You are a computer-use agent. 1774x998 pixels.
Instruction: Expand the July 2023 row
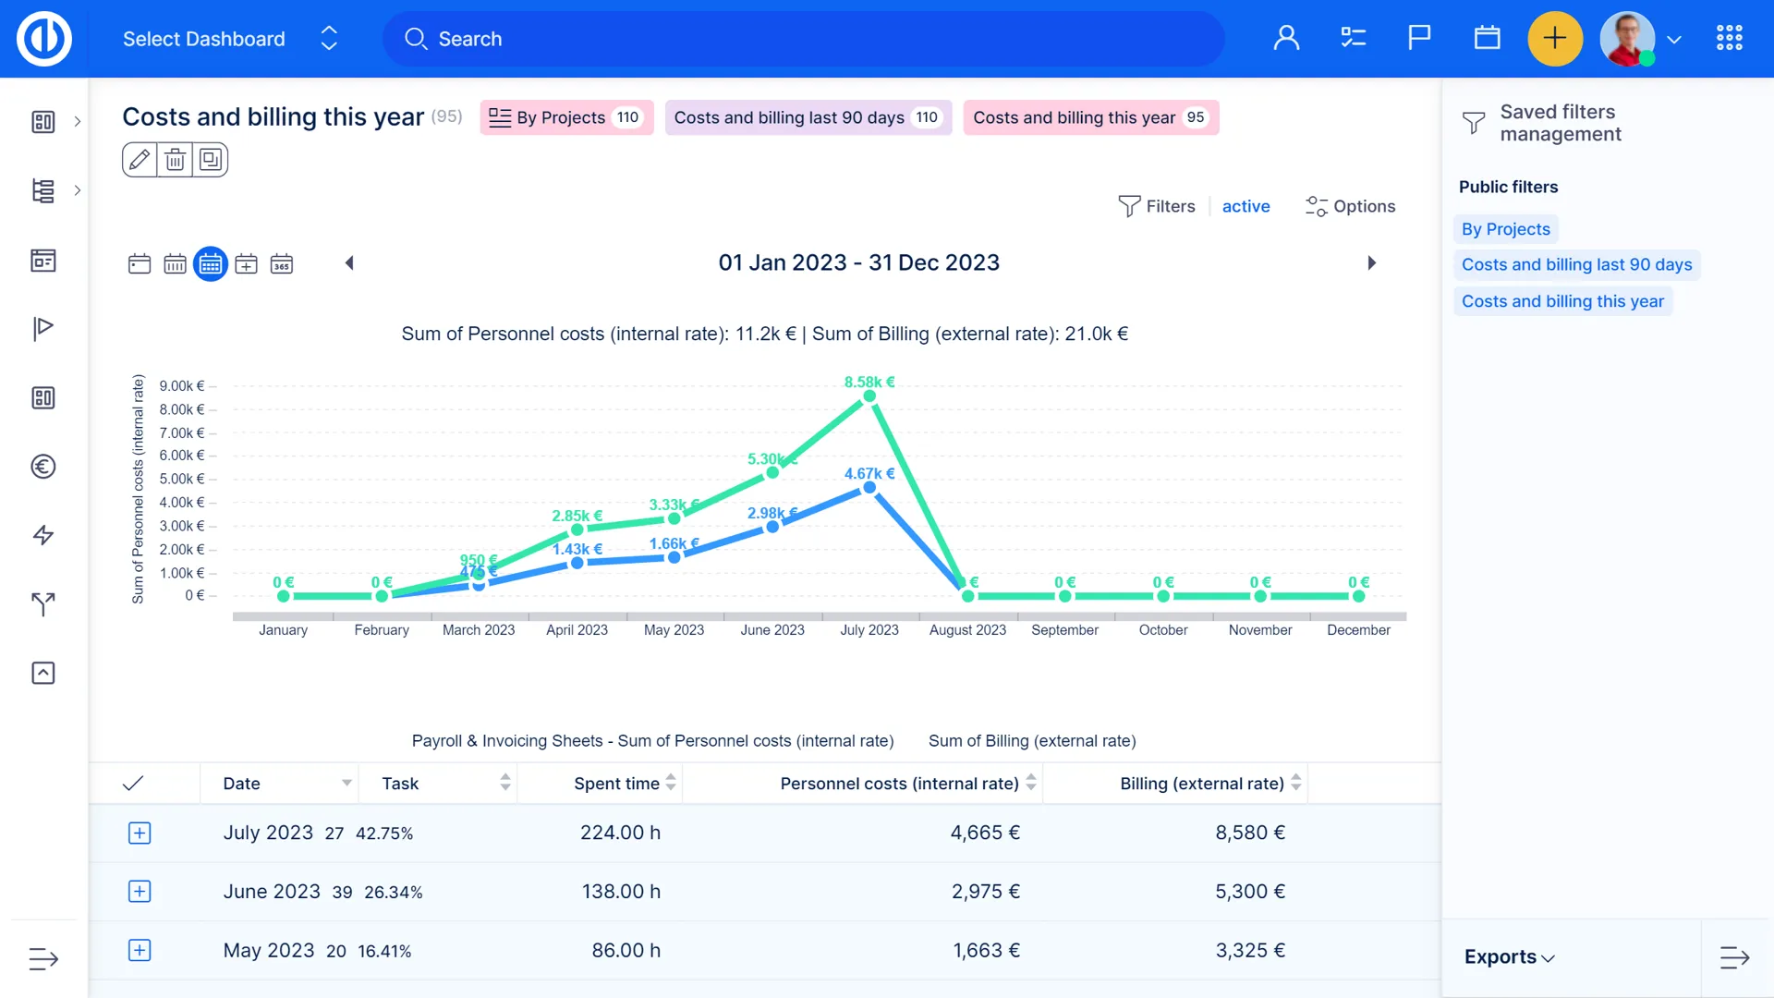[140, 833]
